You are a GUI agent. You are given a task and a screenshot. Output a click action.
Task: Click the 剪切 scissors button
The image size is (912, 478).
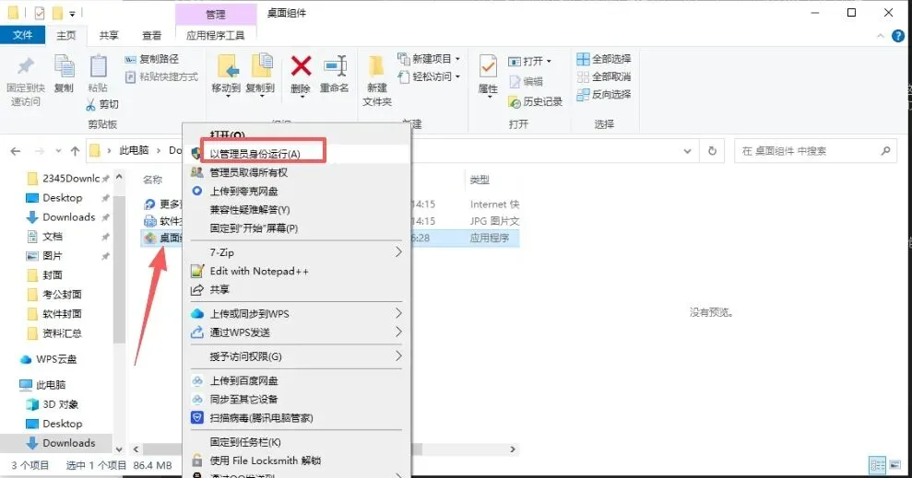[x=102, y=105]
